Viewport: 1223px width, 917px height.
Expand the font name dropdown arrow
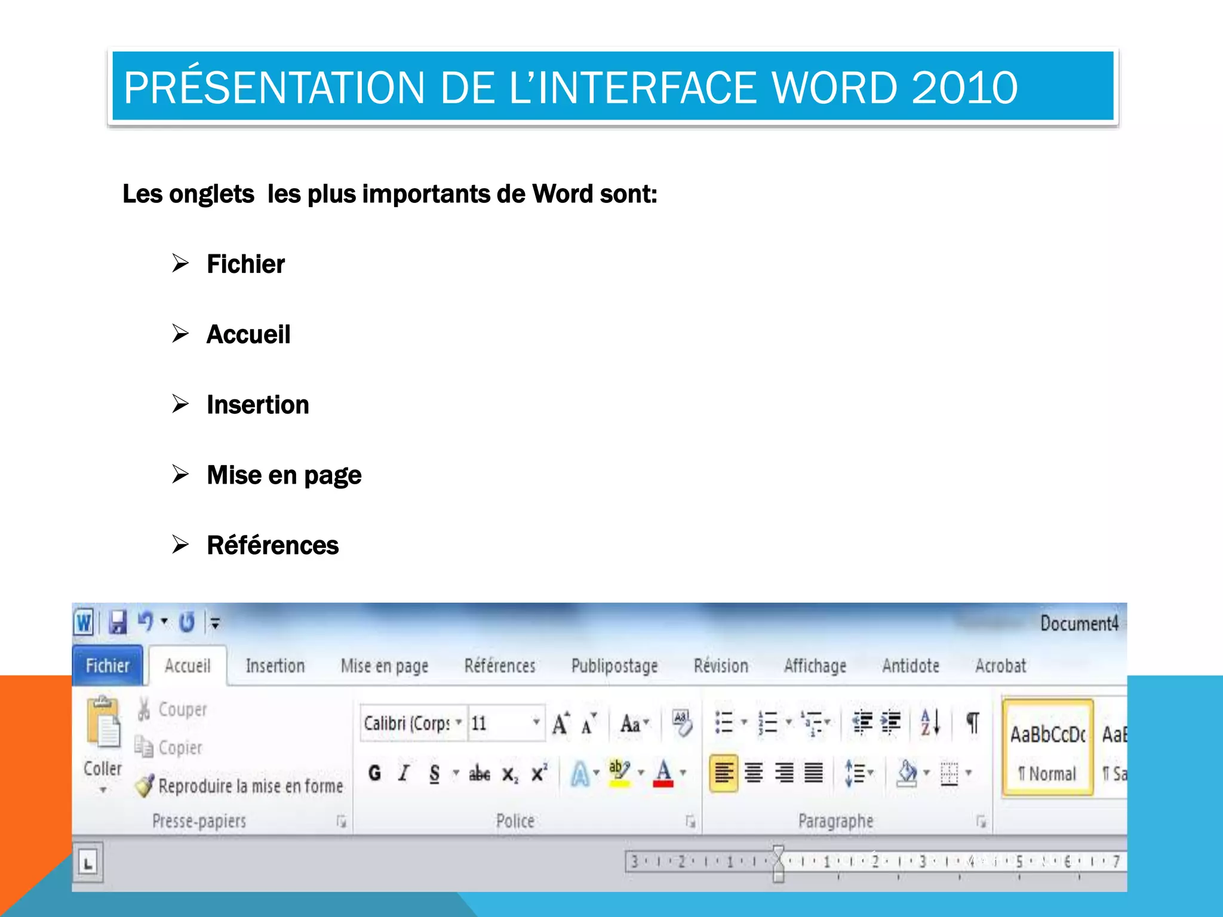(x=459, y=722)
